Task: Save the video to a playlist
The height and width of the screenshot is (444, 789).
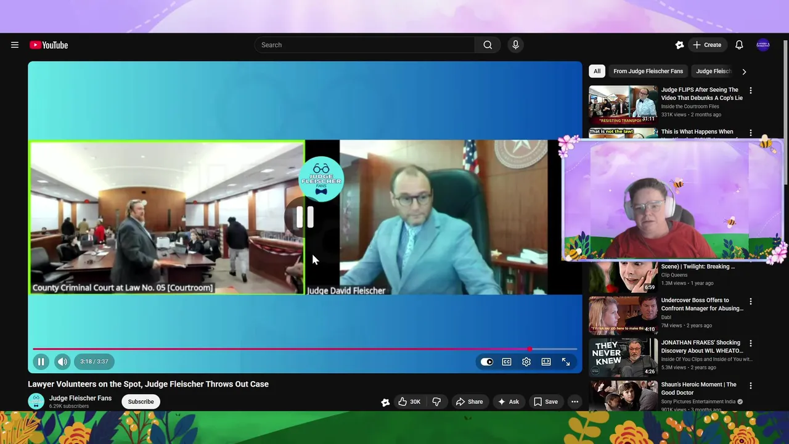Action: [546, 401]
